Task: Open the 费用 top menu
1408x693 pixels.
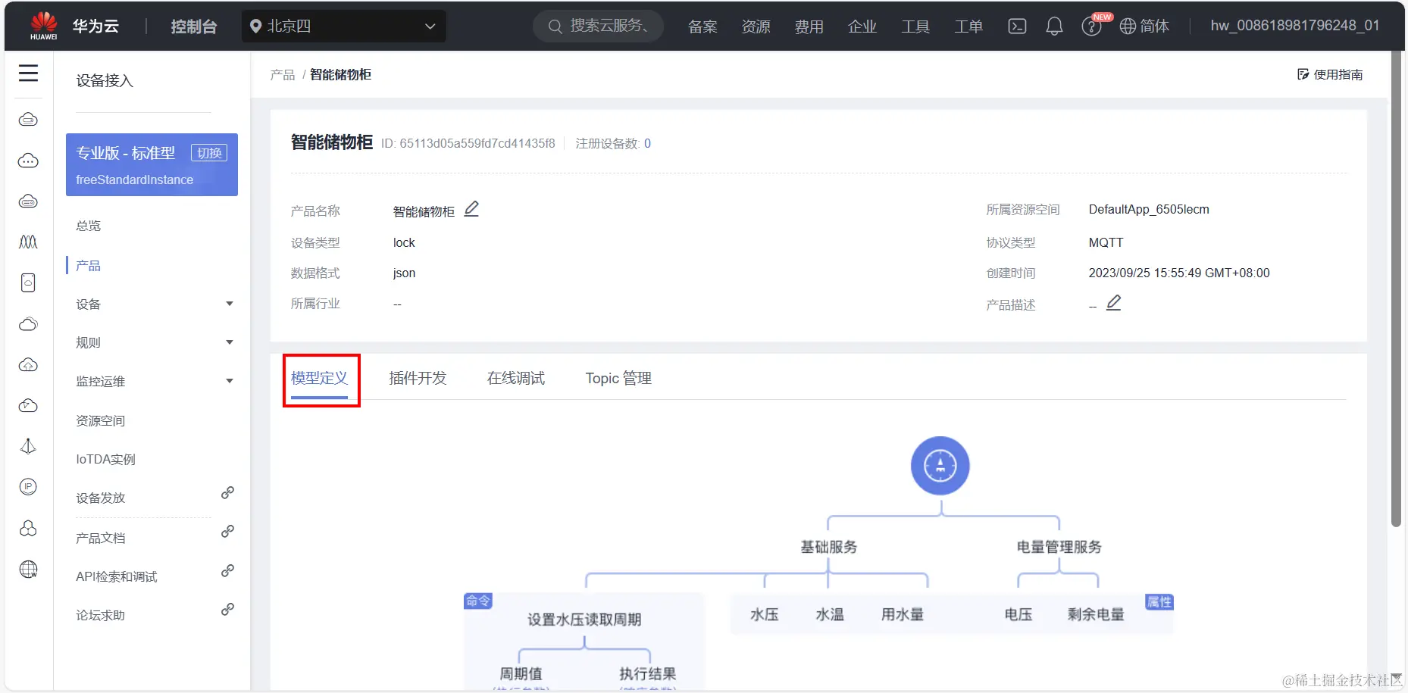Action: [809, 27]
